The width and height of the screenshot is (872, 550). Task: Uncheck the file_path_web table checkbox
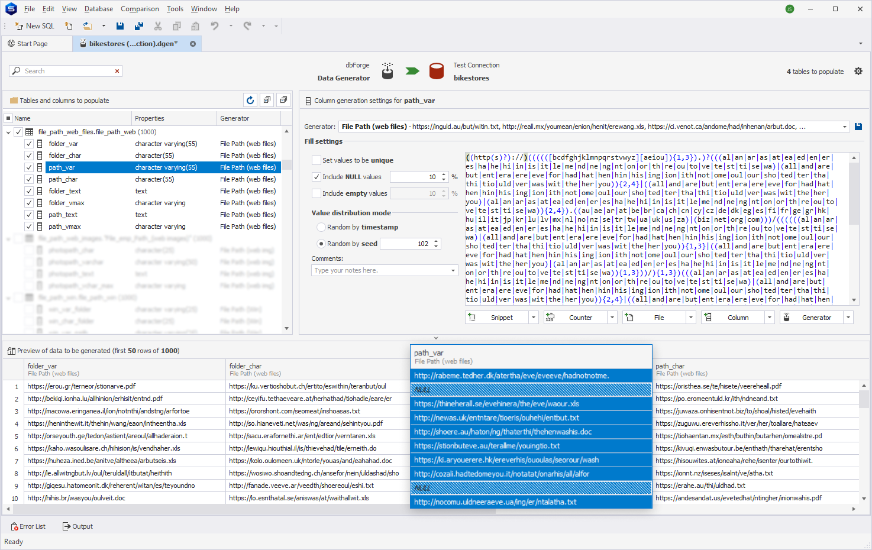(x=18, y=132)
